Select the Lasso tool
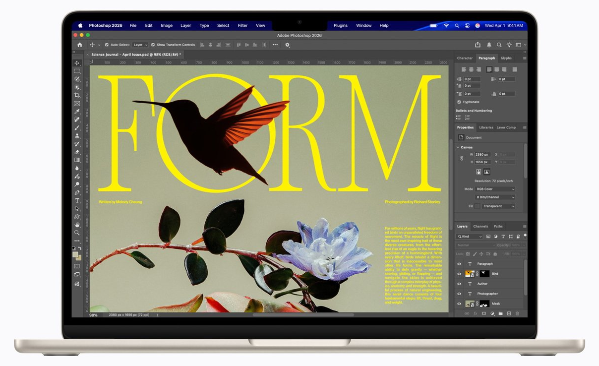The width and height of the screenshot is (599, 366). point(77,79)
